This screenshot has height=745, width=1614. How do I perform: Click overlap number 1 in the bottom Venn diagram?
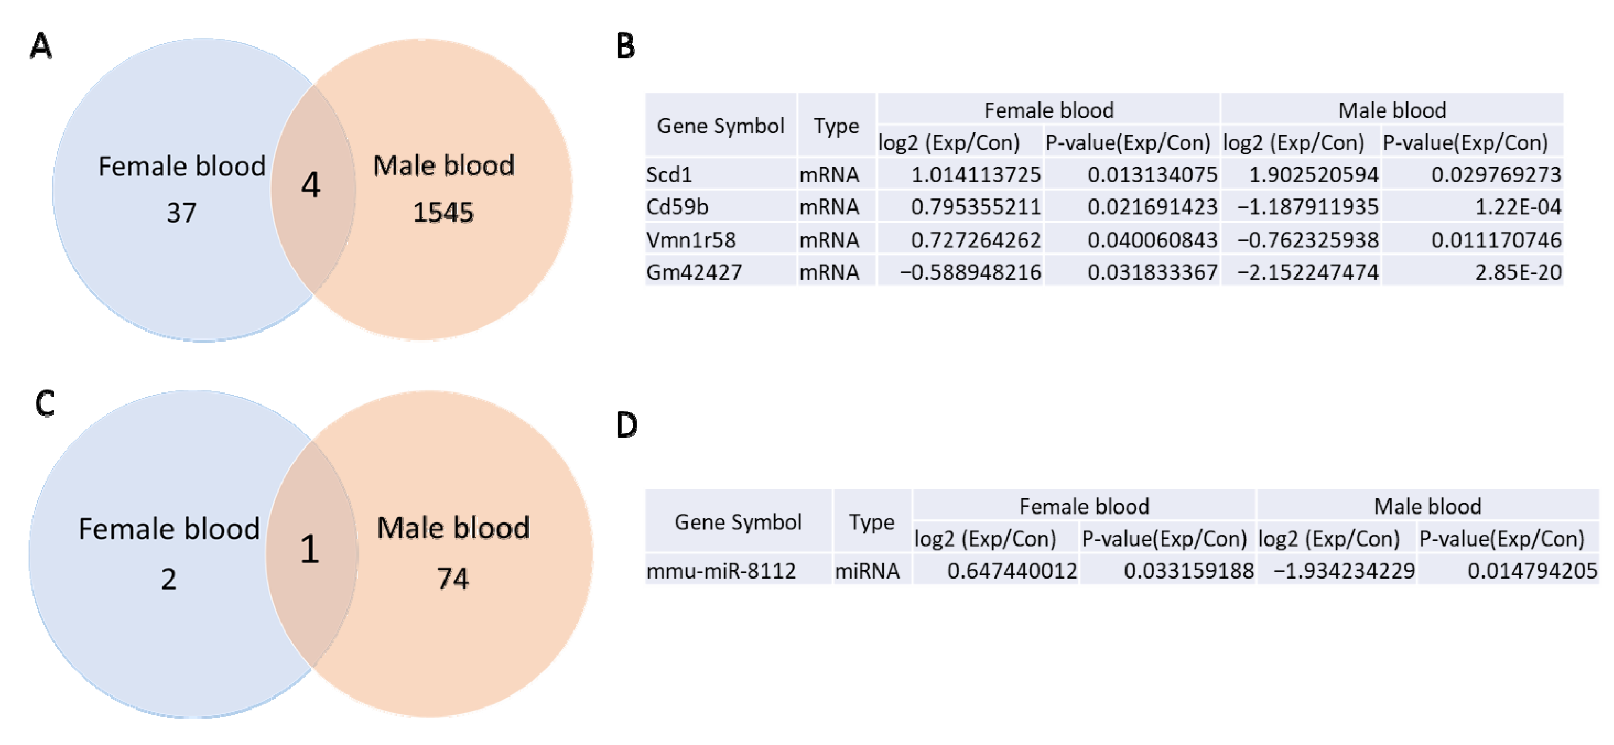click(x=309, y=549)
